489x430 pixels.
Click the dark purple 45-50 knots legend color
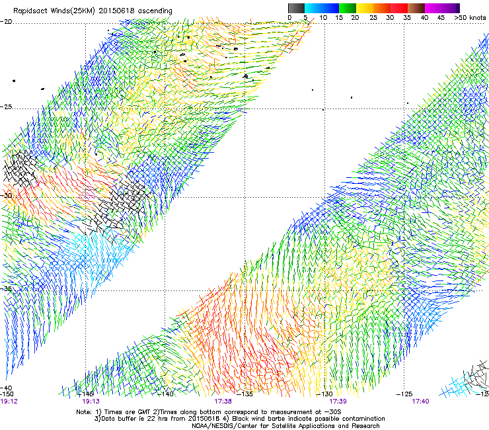click(451, 8)
